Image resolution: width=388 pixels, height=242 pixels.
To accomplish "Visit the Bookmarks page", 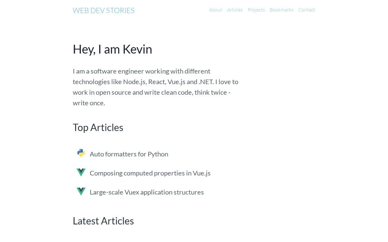I will click(282, 10).
